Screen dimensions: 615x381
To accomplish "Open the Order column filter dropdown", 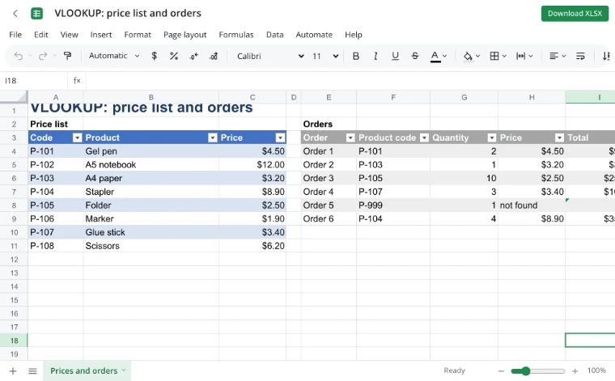I will pos(350,138).
